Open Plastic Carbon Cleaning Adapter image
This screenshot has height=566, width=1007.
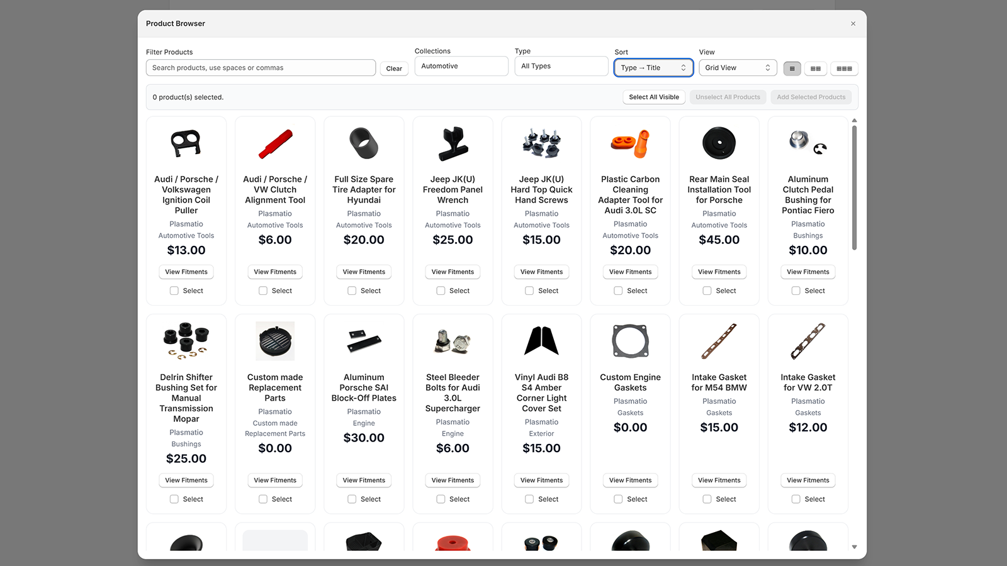(x=631, y=143)
